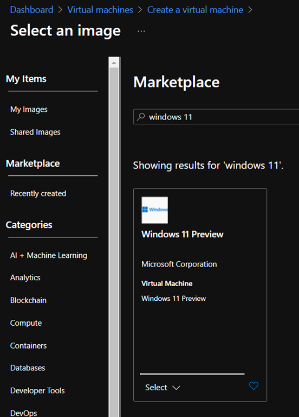The image size is (299, 417).
Task: Open Shared Images section
Action: pyautogui.click(x=35, y=132)
